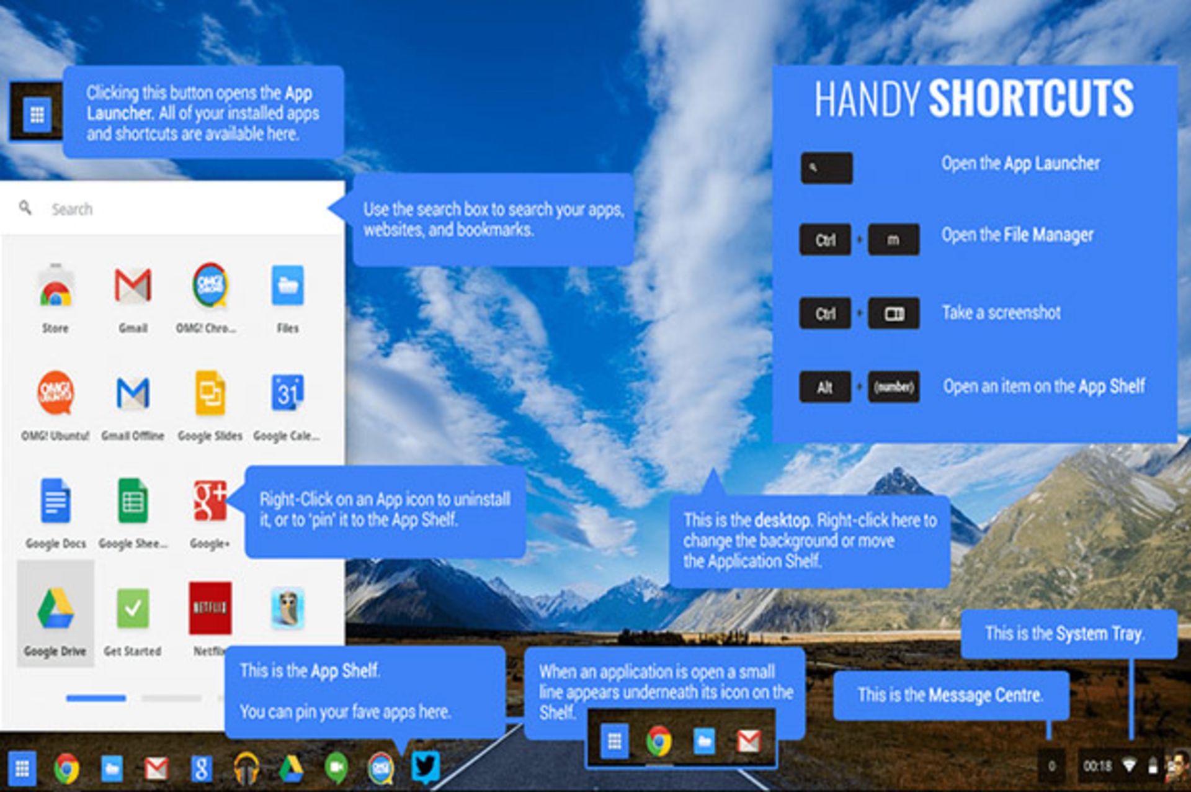Click the Twitter icon on the shelf
1191x792 pixels.
[425, 768]
